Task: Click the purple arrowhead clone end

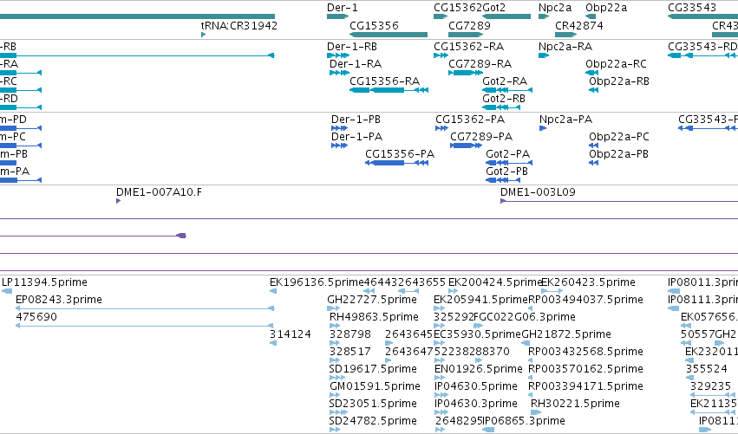Action: (181, 236)
